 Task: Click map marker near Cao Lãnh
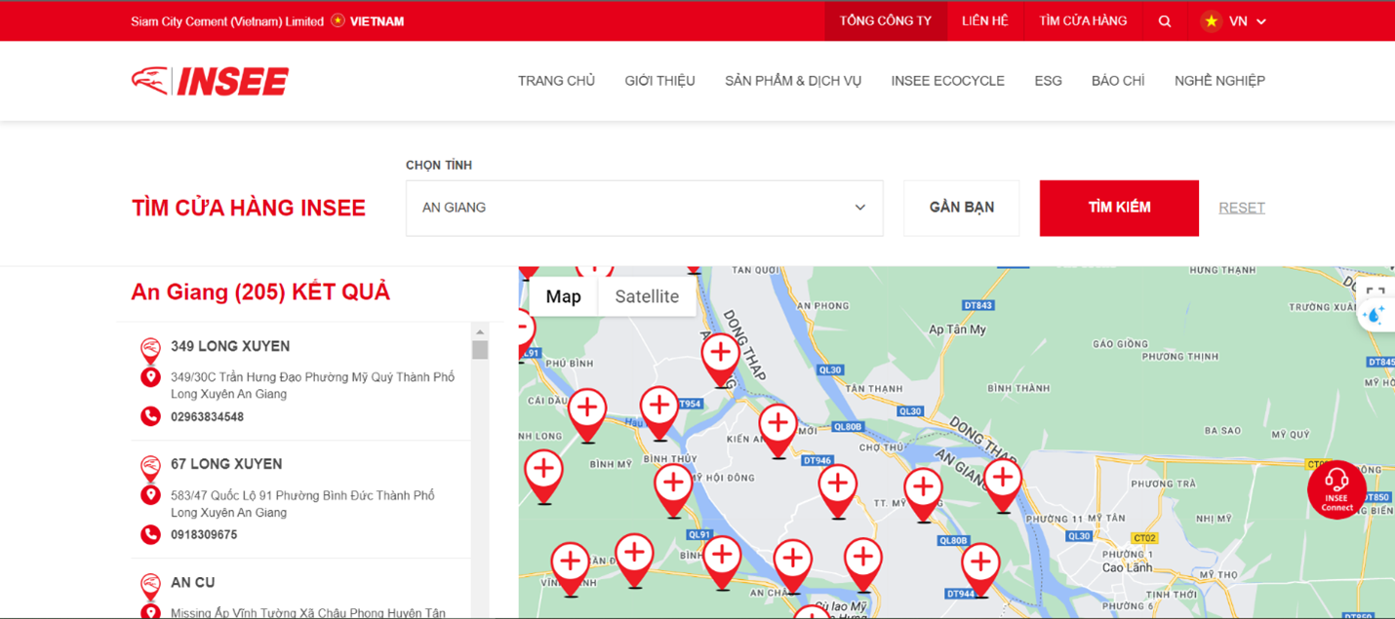(x=980, y=565)
